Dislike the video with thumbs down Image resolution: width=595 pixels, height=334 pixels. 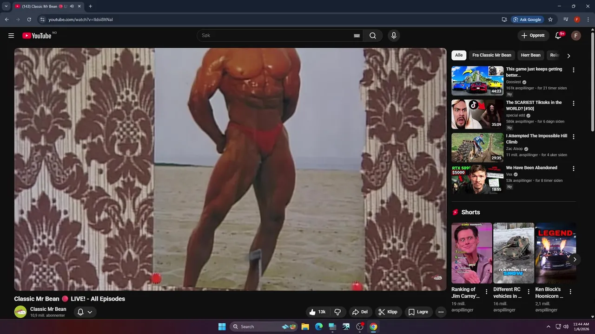click(x=338, y=312)
